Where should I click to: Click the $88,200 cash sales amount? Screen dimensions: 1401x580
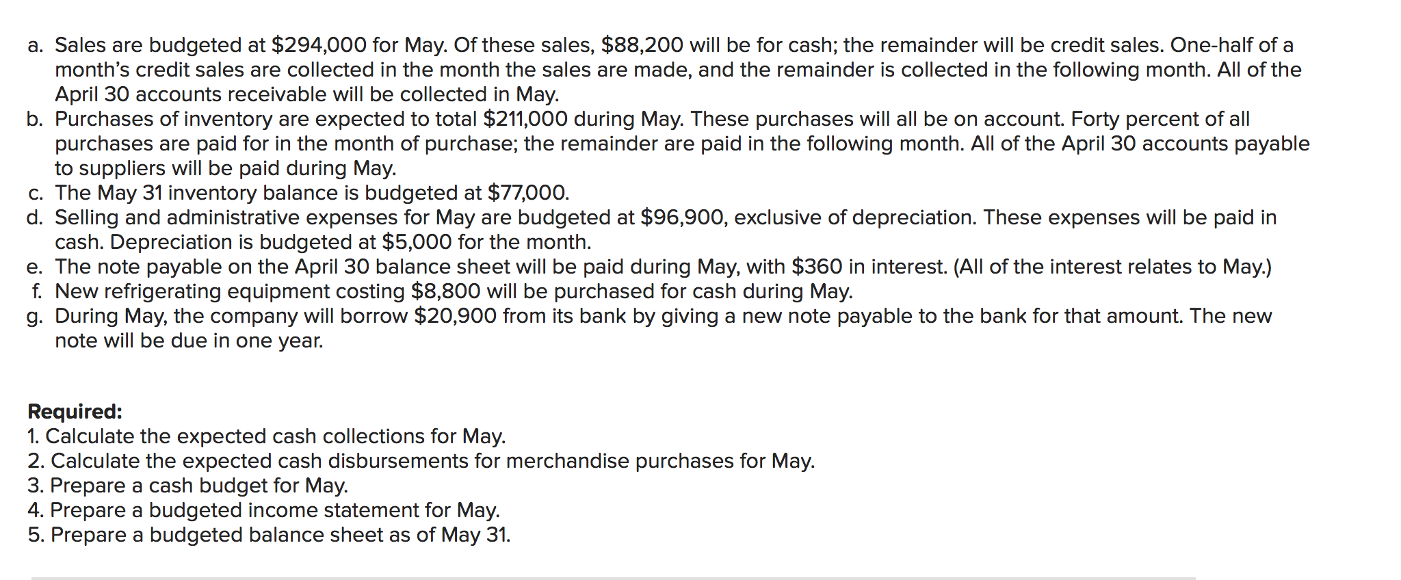tap(642, 45)
